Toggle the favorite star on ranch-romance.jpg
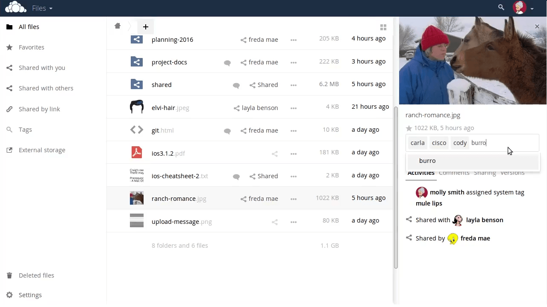This screenshot has width=547, height=307. point(409,127)
